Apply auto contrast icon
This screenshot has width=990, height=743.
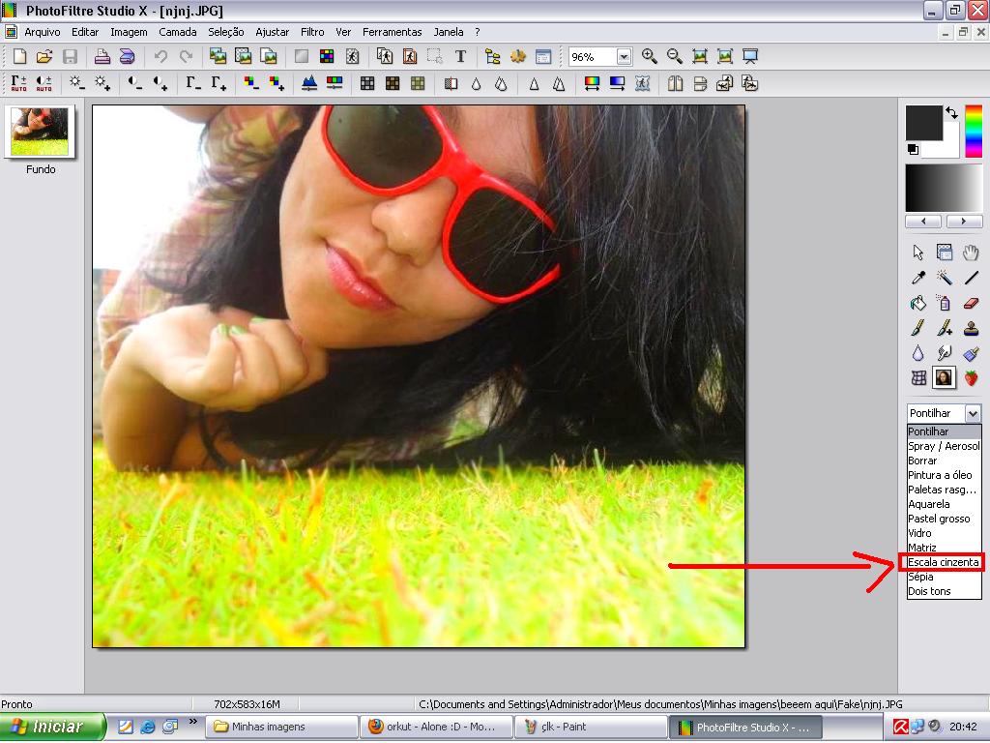pyautogui.click(x=44, y=83)
